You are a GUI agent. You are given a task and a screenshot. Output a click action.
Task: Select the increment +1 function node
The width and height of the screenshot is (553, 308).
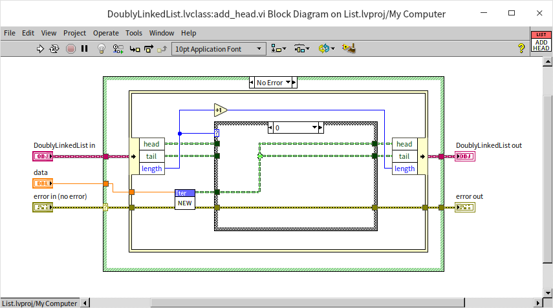pyautogui.click(x=220, y=110)
